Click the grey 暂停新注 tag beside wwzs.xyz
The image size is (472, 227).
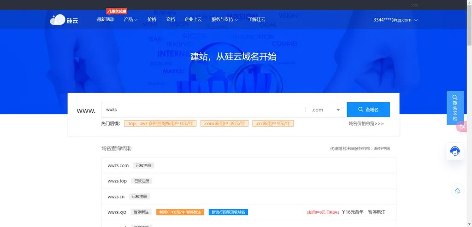click(x=141, y=212)
